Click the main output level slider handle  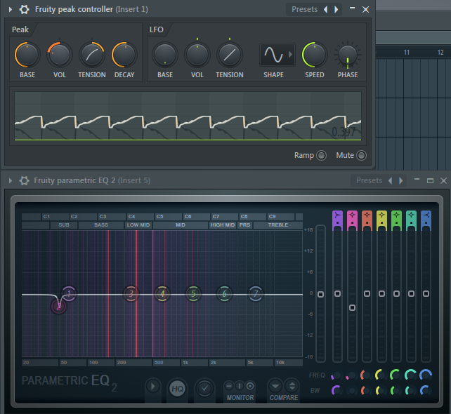click(320, 294)
